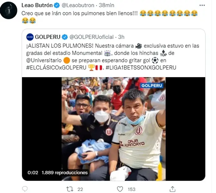Click the 38min tweet timestamp
Image resolution: width=216 pixels, height=193 pixels.
107,5
